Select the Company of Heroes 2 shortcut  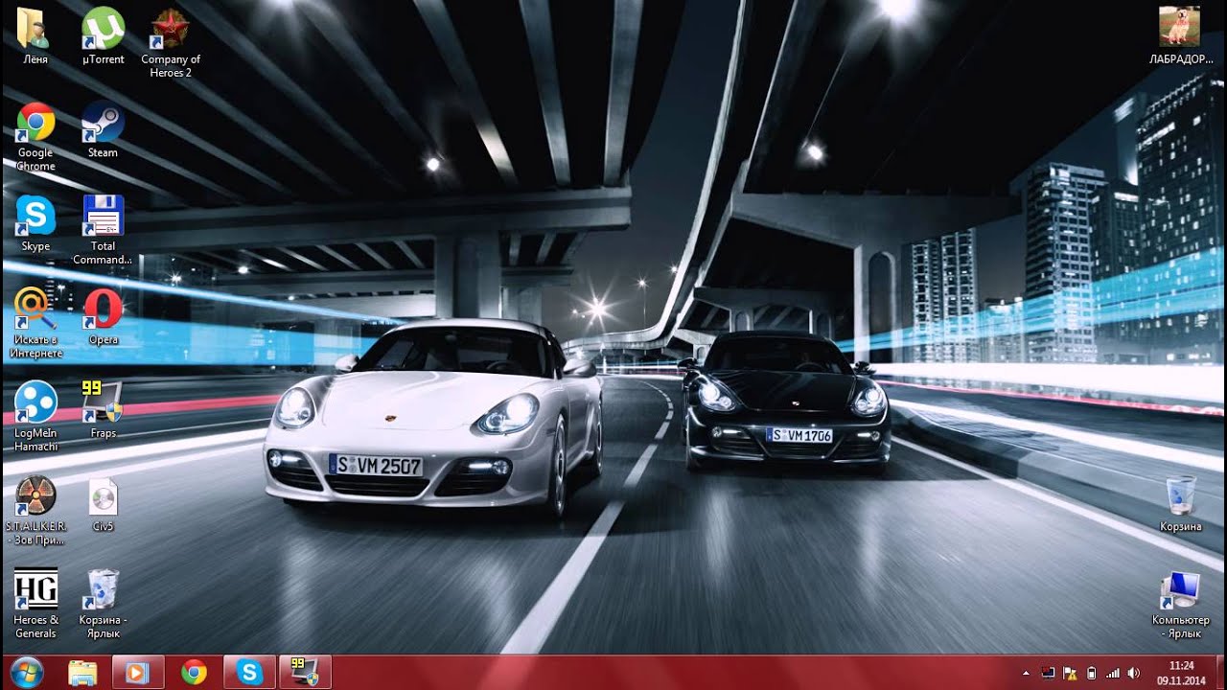171,43
